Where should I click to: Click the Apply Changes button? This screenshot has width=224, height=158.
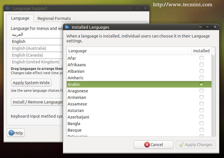pyautogui.click(x=196, y=145)
